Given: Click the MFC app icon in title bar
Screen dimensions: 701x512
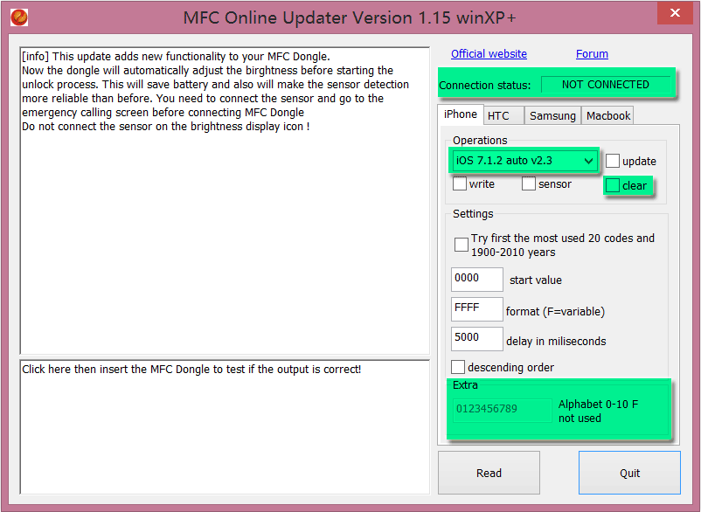Looking at the screenshot, I should coord(19,17).
